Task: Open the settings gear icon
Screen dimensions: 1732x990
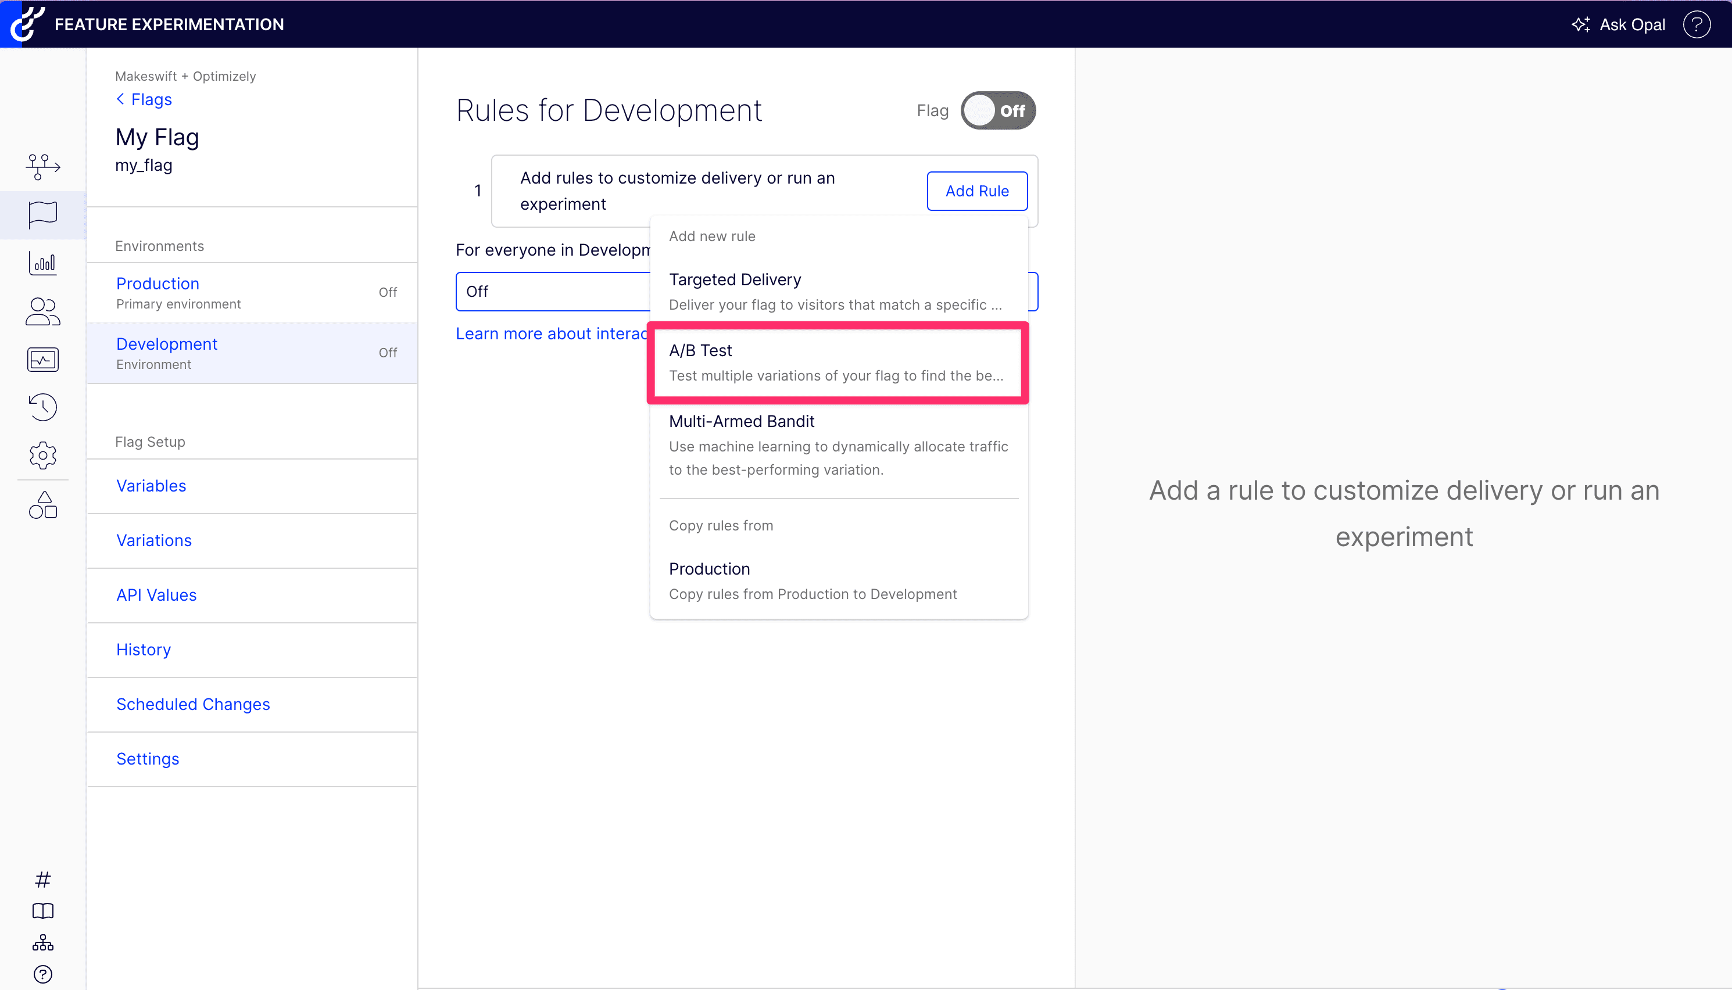Action: pyautogui.click(x=43, y=455)
